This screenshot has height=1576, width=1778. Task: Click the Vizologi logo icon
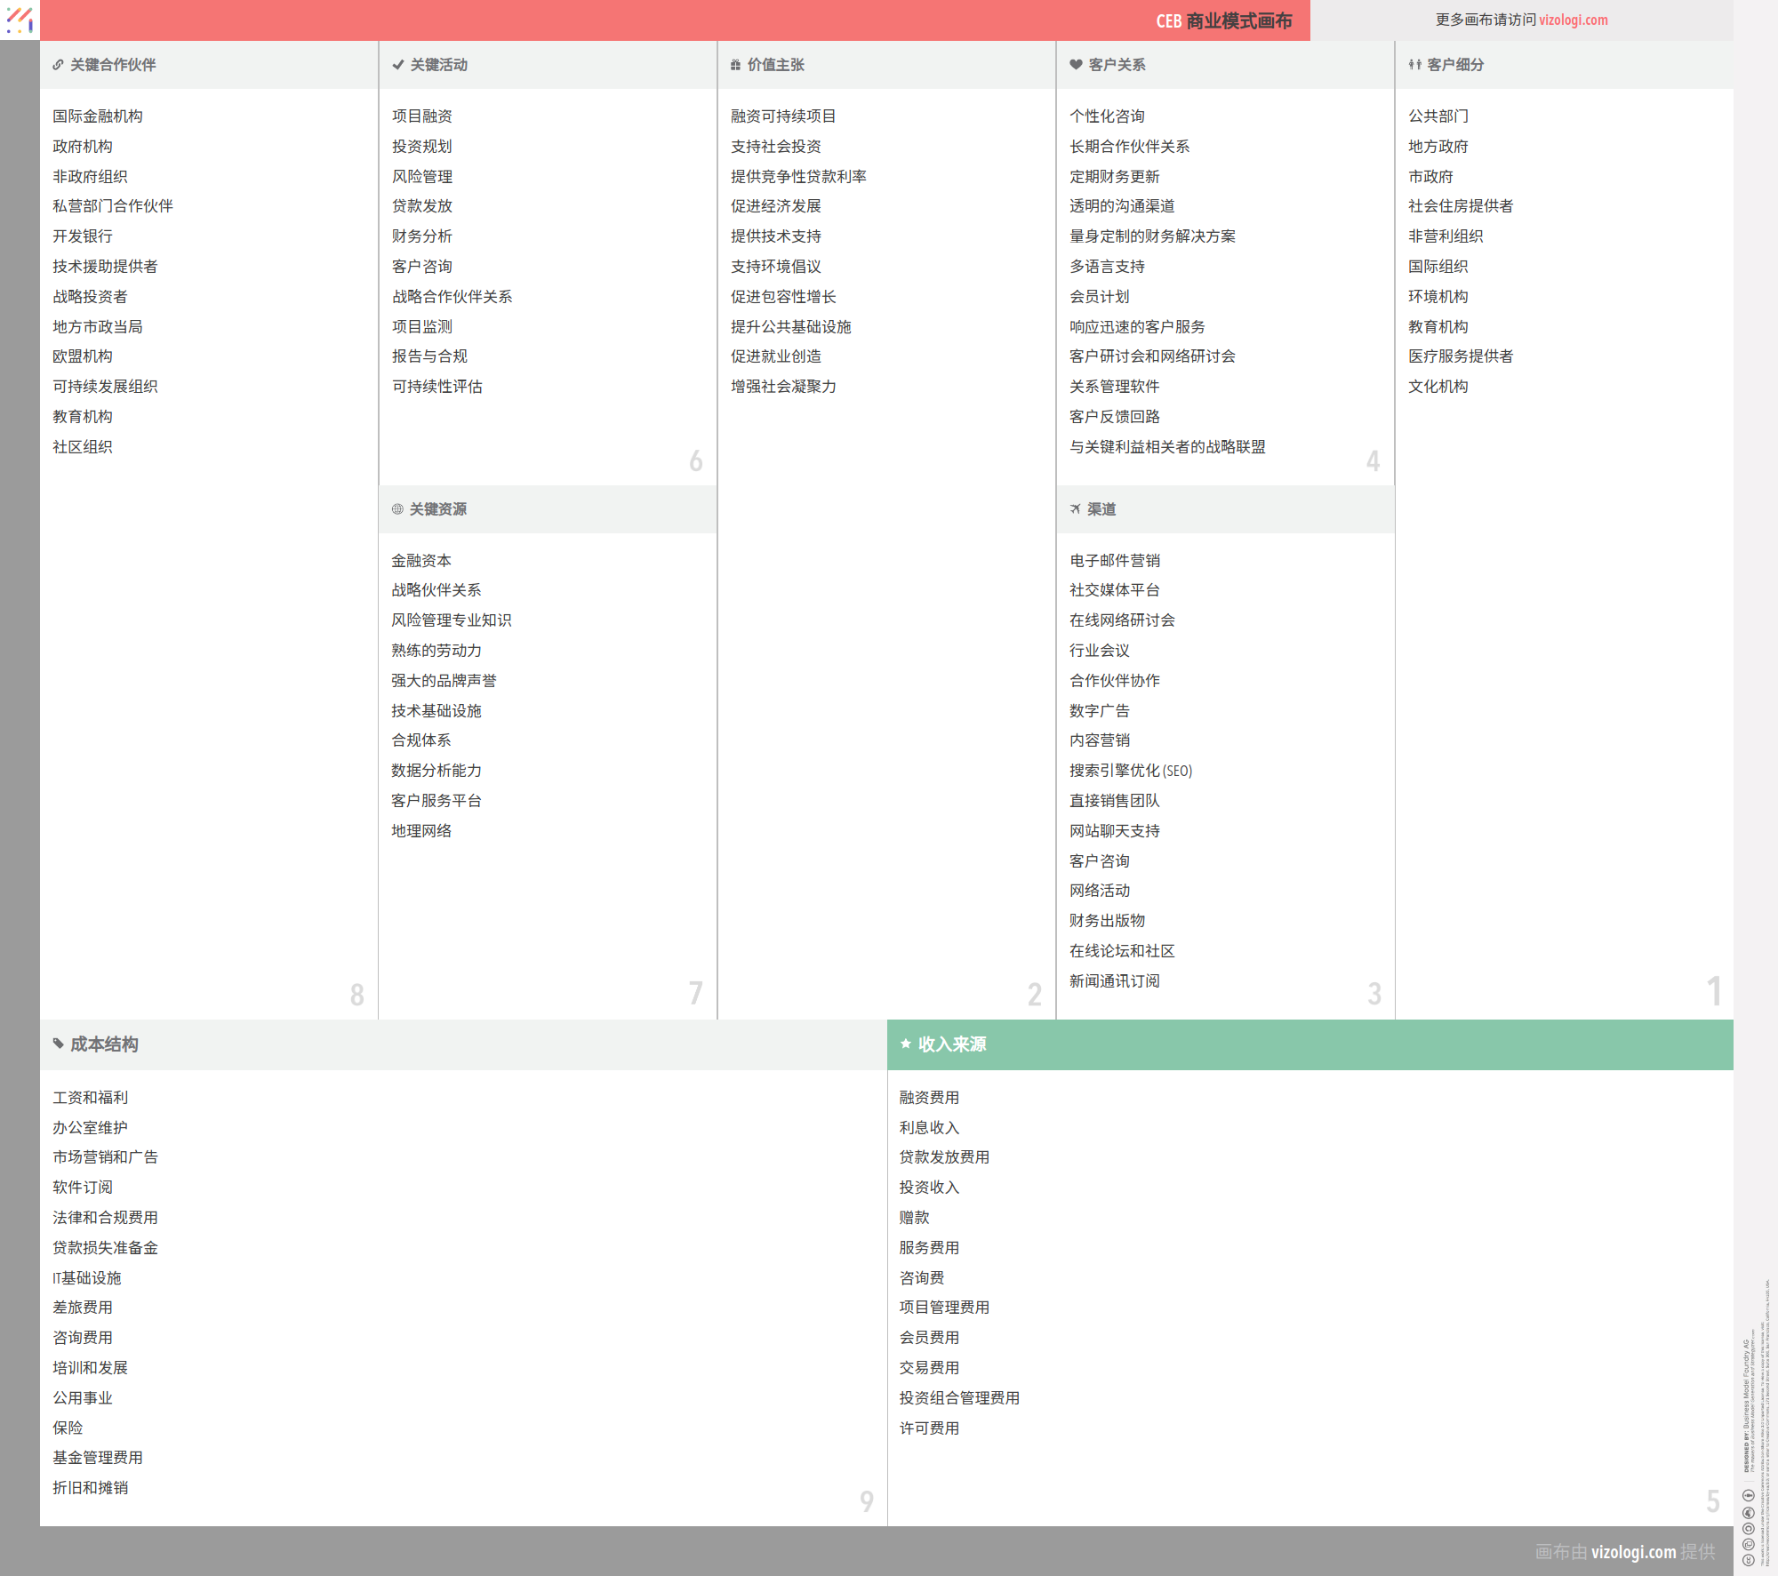[x=20, y=20]
